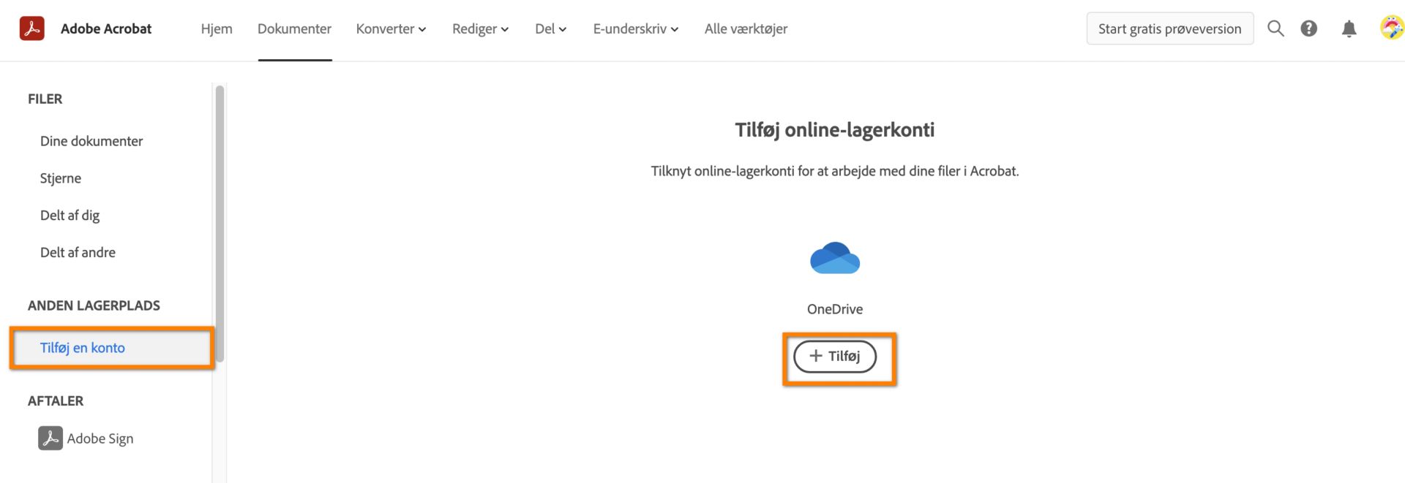Click the OneDrive label text

[x=835, y=309]
